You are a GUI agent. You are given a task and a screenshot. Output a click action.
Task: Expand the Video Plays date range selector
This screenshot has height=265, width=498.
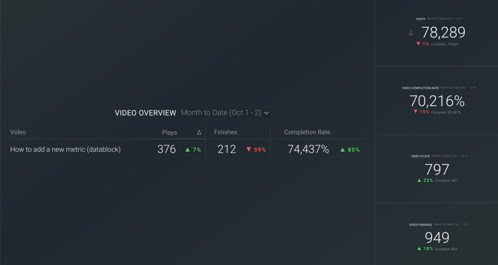tap(449, 156)
